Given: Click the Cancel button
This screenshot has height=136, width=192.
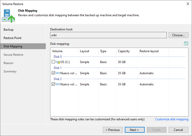Looking at the screenshot, I should pyautogui.click(x=179, y=130).
